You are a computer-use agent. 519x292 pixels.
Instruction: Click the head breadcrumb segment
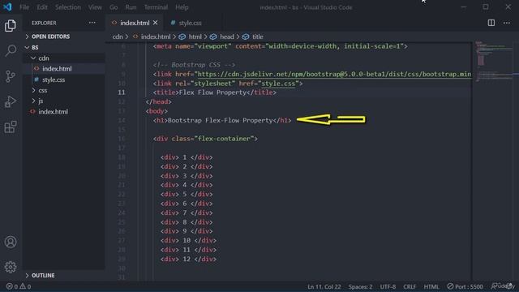point(227,36)
